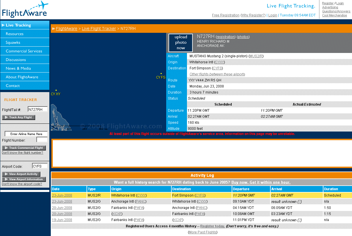Click the Flight Number input field
This screenshot has height=236, width=352.
[x=42, y=140]
